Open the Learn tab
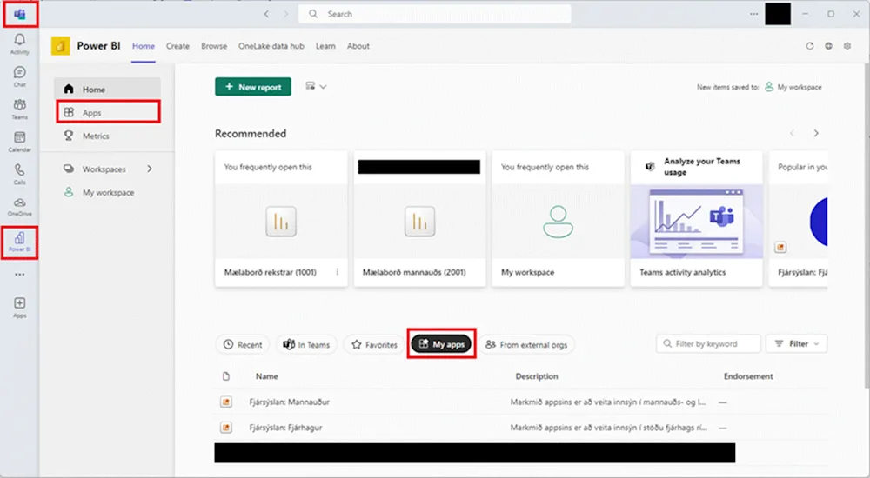 (325, 46)
